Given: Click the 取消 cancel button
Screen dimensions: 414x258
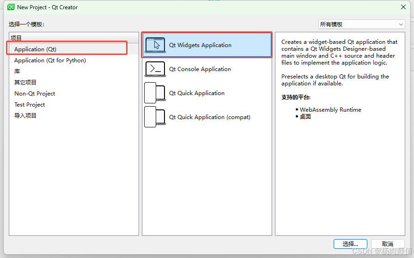Looking at the screenshot, I should tap(388, 244).
